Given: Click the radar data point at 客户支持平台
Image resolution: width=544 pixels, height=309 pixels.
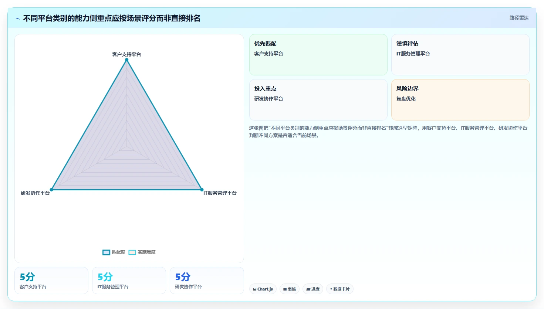Looking at the screenshot, I should [126, 60].
